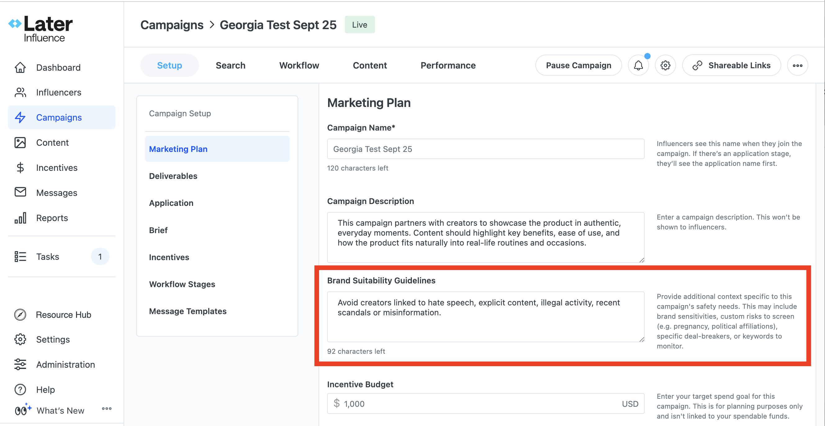
Task: Select Deliverables in Campaign Setup
Action: pyautogui.click(x=173, y=176)
